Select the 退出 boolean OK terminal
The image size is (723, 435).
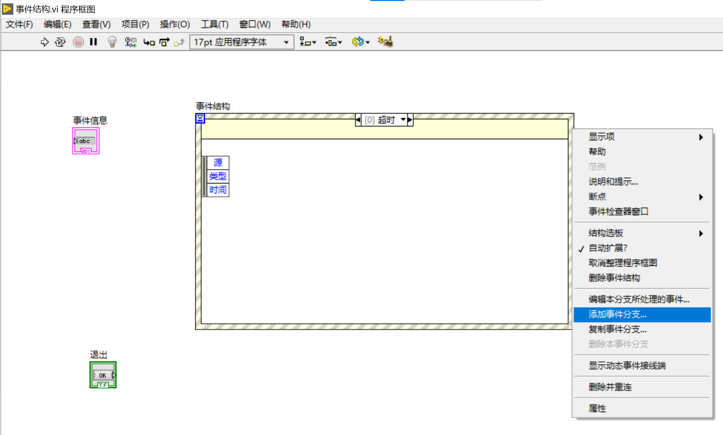[x=103, y=375]
